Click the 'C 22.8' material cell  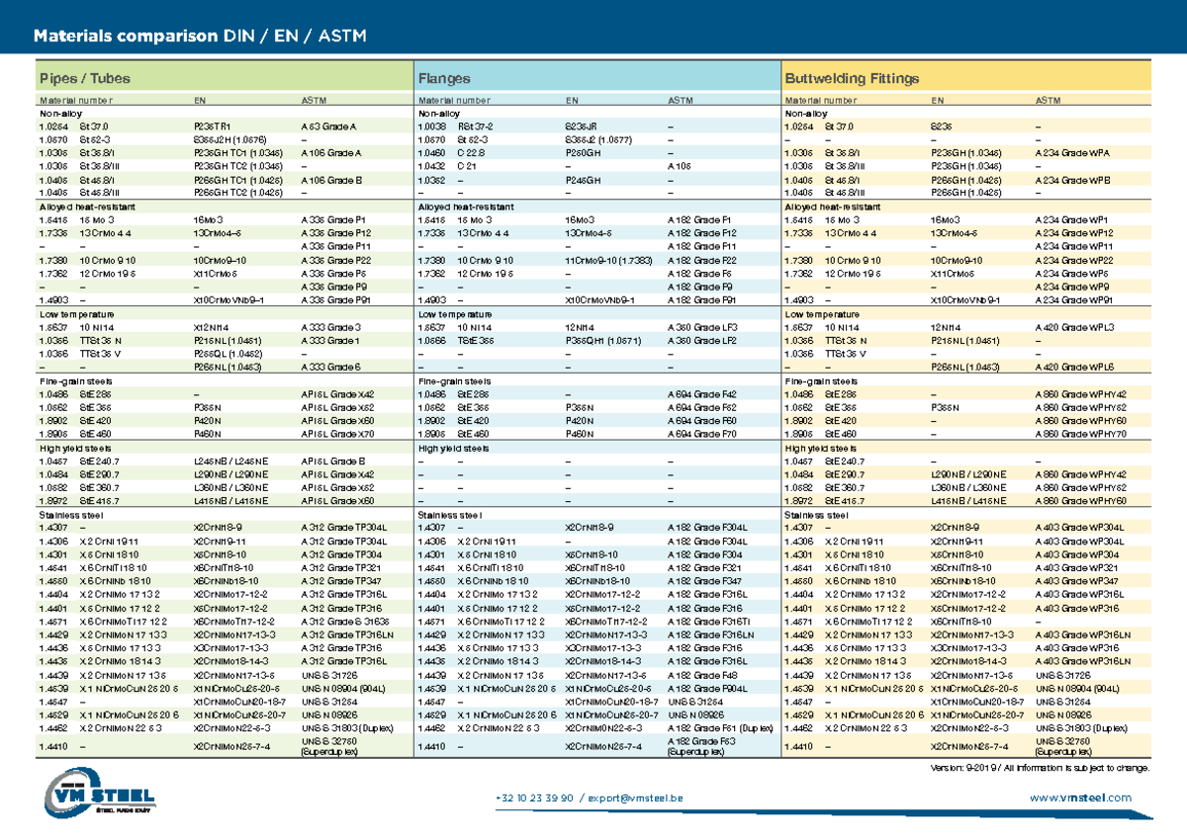pyautogui.click(x=471, y=153)
